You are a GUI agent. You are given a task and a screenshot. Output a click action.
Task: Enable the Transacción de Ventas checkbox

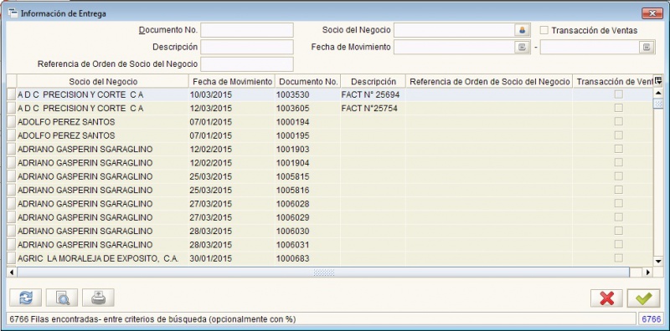point(544,30)
